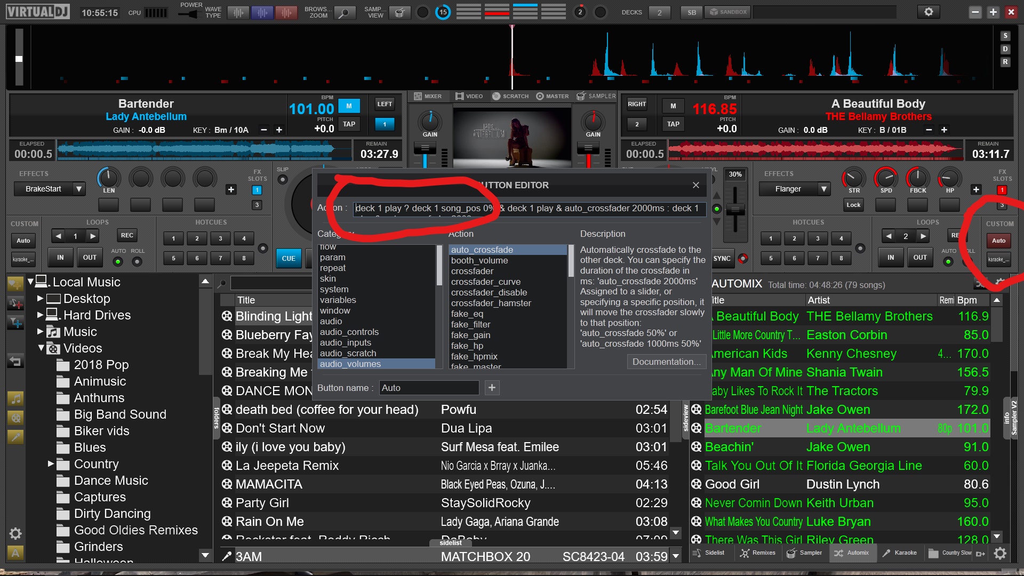
Task: Click the left deck effects plus button
Action: [x=231, y=189]
